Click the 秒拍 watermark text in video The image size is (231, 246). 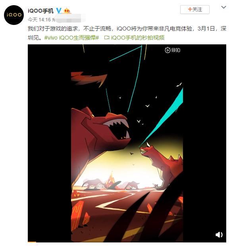pyautogui.click(x=176, y=50)
